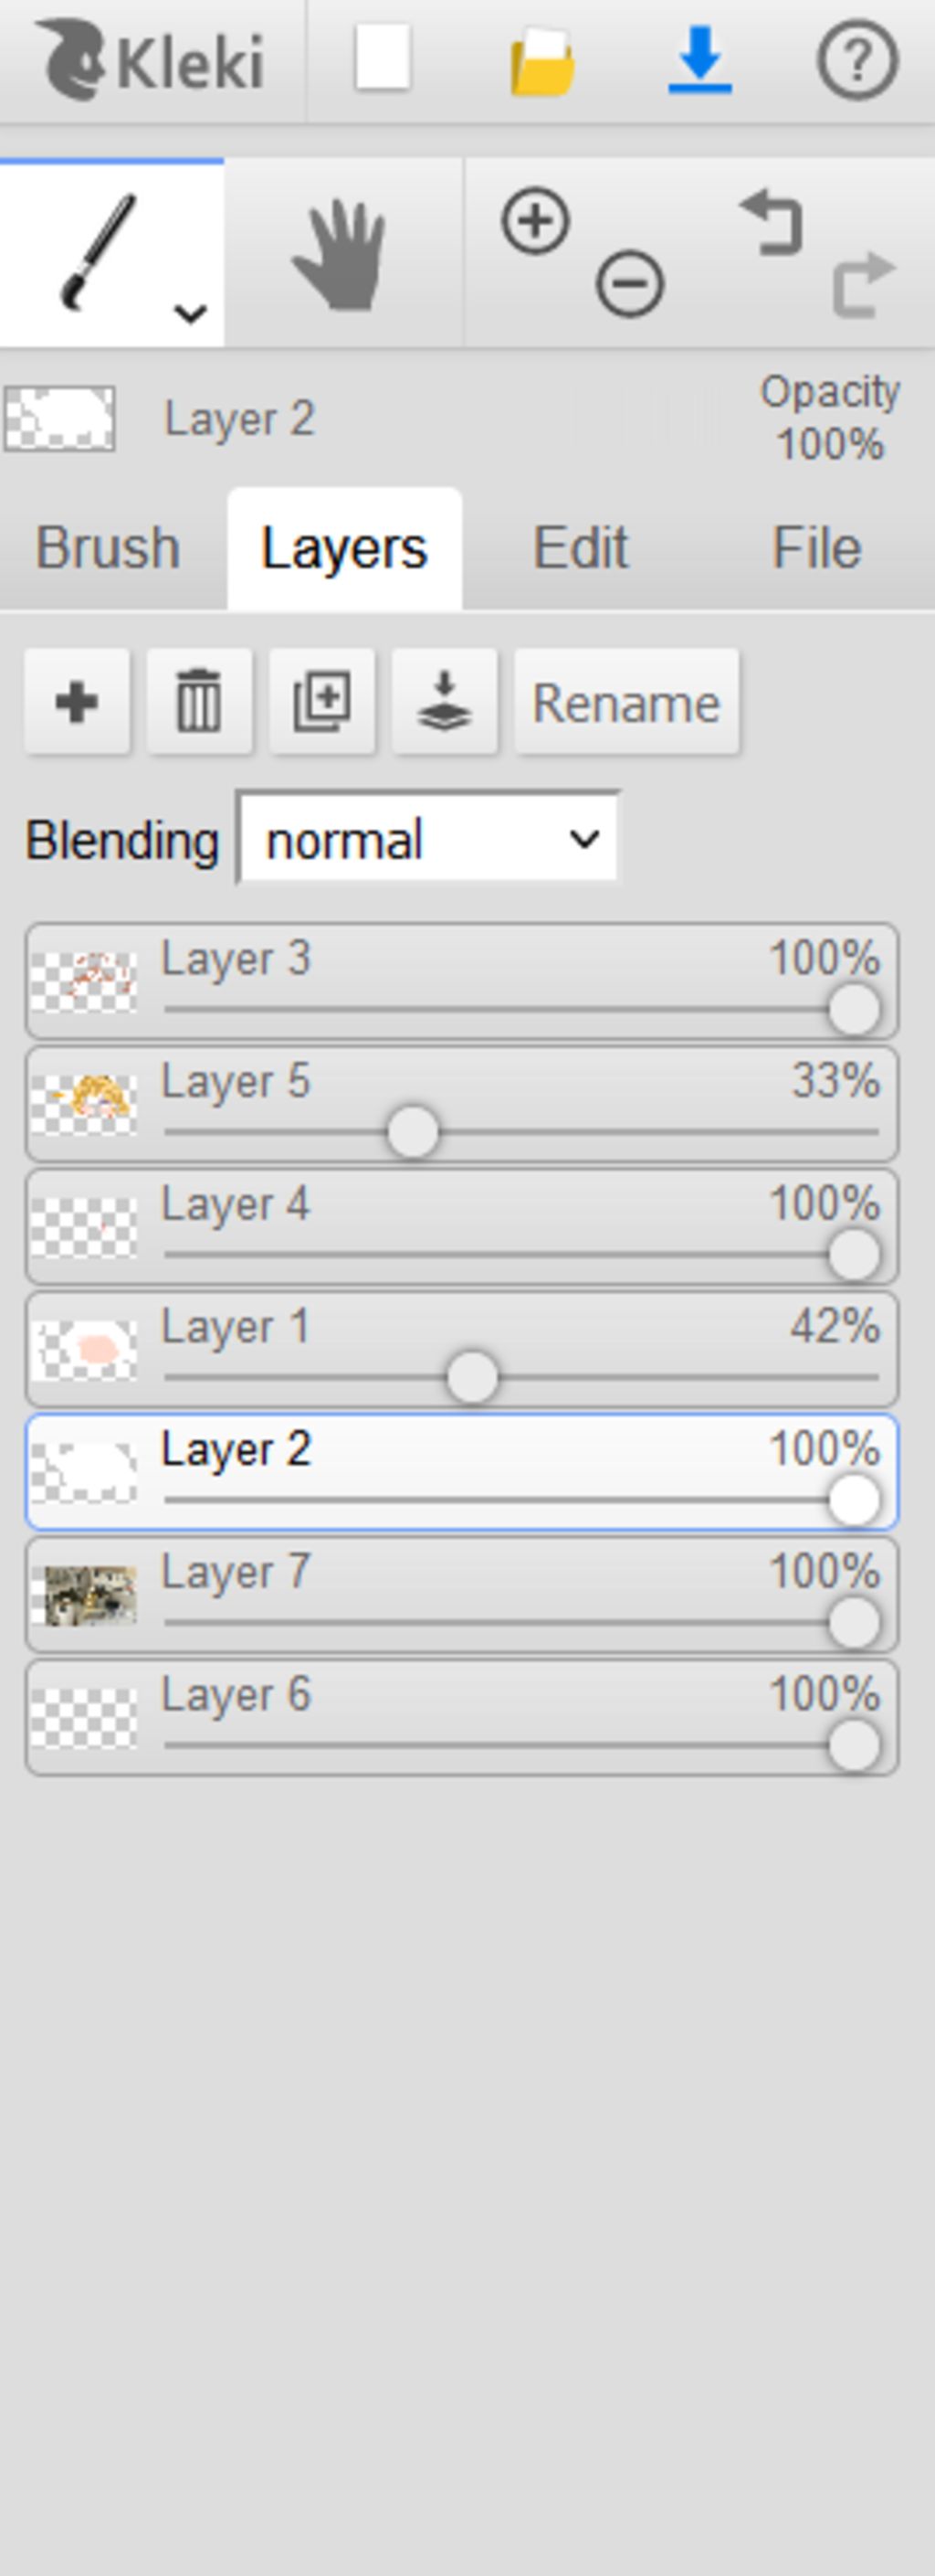Duplicate the current layer
Image resolution: width=935 pixels, height=2576 pixels.
click(321, 701)
